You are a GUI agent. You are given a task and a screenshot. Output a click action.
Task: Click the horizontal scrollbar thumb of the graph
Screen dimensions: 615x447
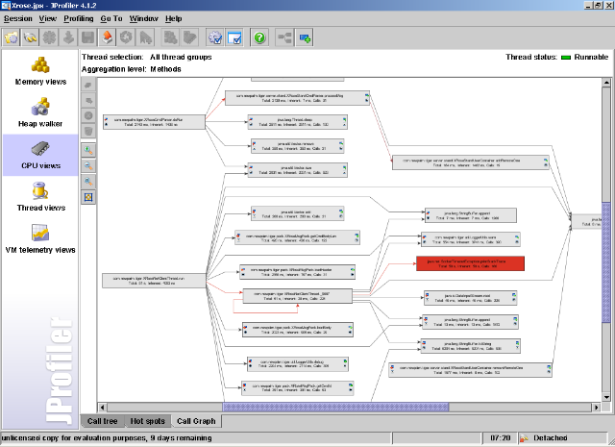(335, 408)
